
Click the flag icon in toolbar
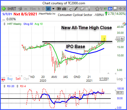[x=102, y=9]
